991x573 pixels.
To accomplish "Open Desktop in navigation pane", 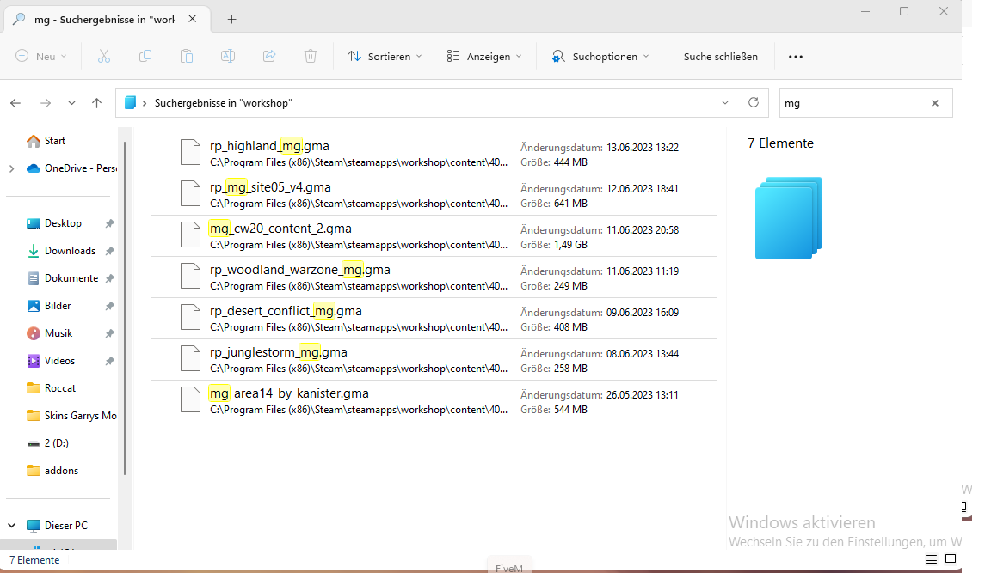I will coord(61,223).
